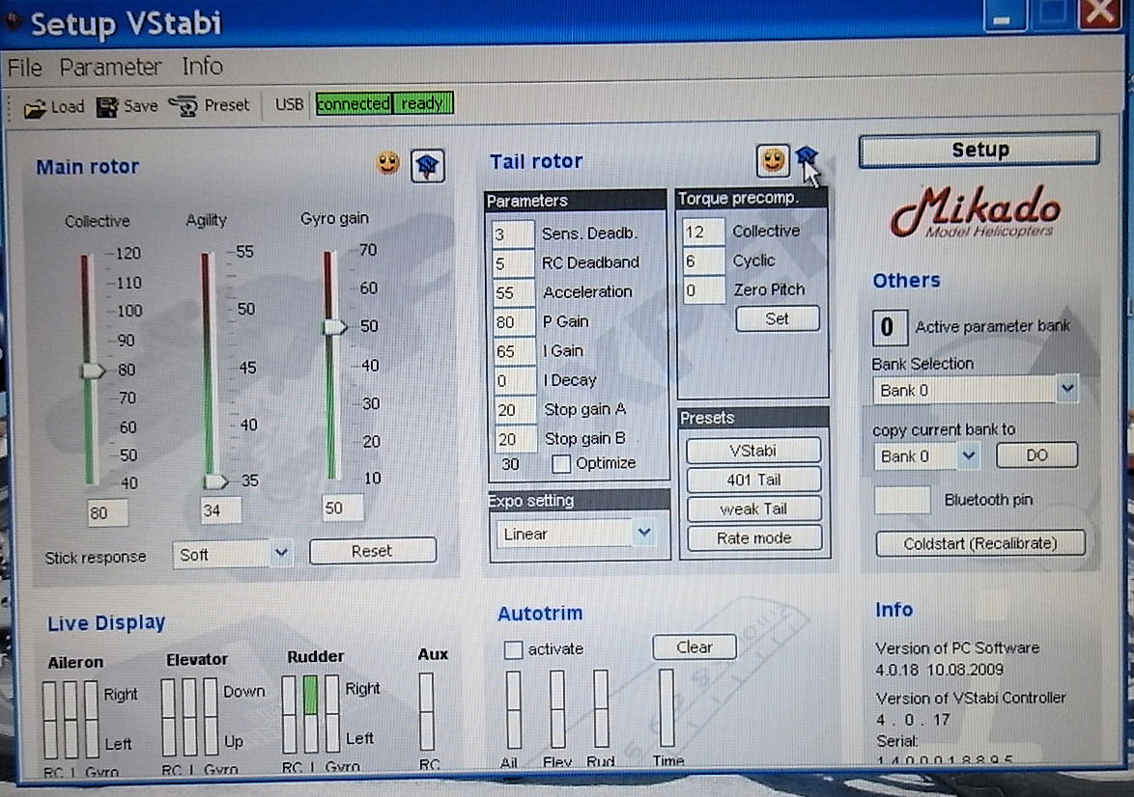Click the Collective slider handle
The height and width of the screenshot is (797, 1134).
(x=93, y=371)
